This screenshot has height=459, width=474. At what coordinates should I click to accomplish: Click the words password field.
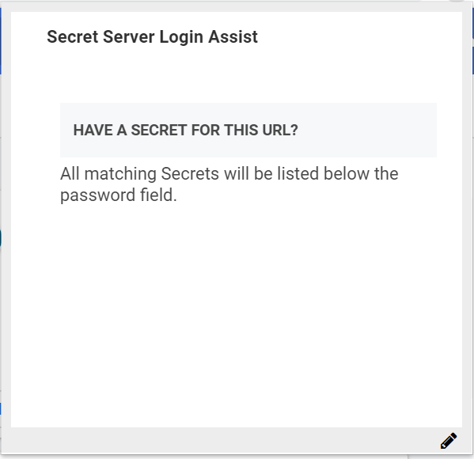click(x=119, y=195)
